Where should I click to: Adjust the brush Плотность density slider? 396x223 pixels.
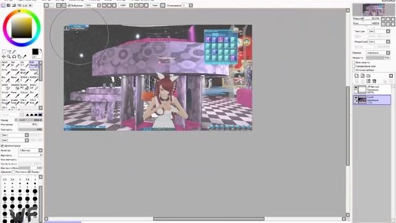[30, 129]
